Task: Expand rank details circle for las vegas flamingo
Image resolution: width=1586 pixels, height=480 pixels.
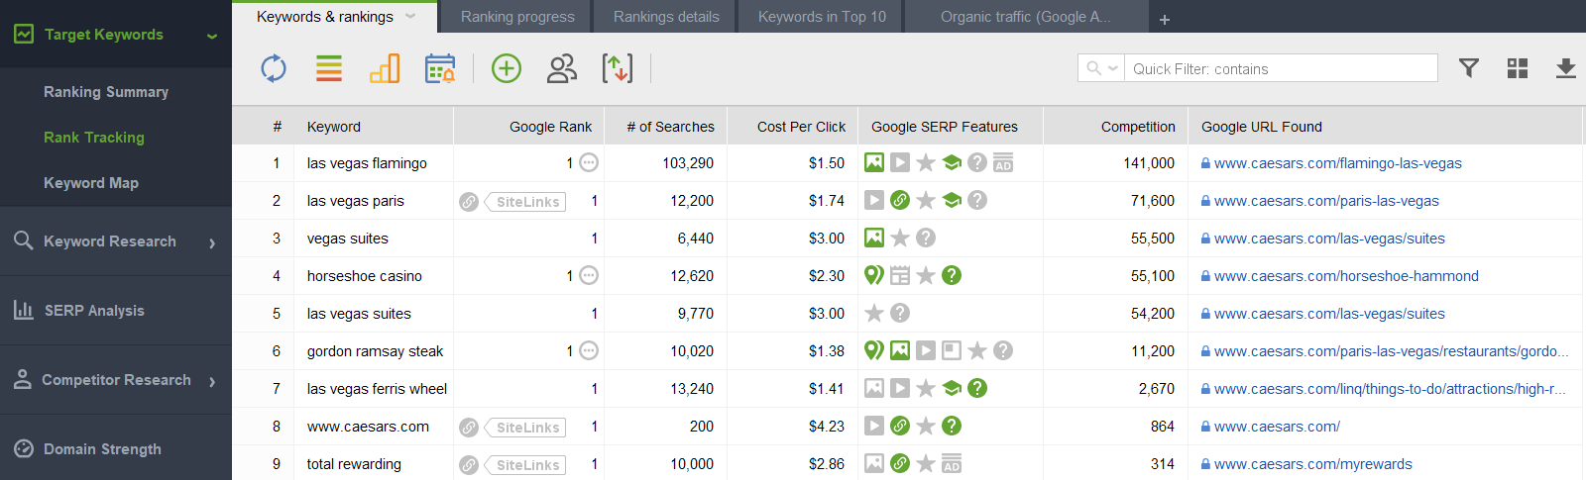Action: 589,162
